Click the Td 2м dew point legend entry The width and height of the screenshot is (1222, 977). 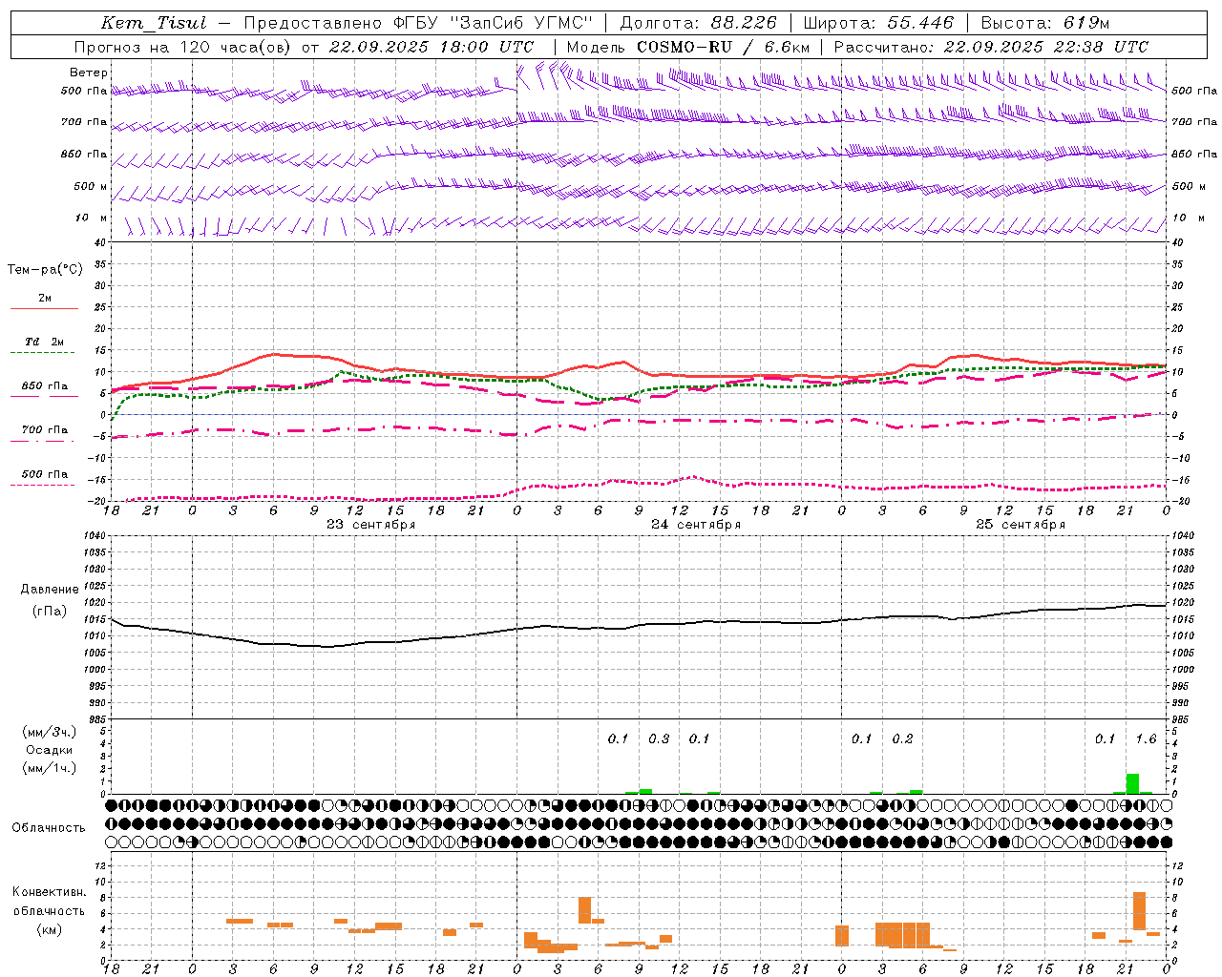tap(45, 342)
